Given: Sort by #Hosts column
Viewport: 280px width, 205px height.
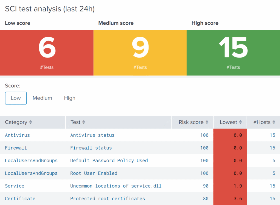Looking at the screenshot, I should (274, 123).
